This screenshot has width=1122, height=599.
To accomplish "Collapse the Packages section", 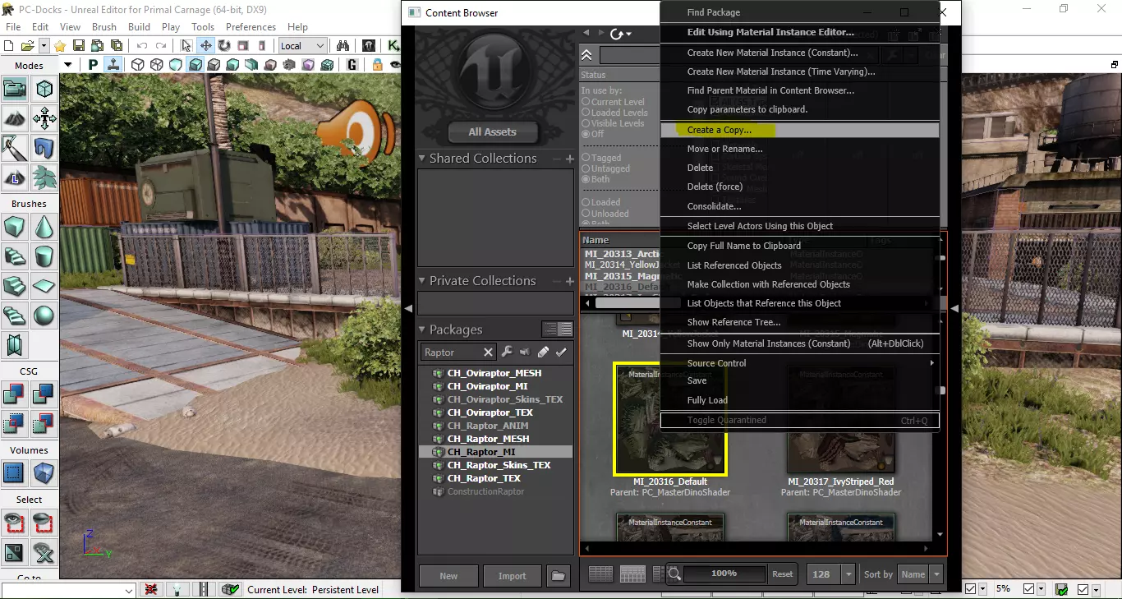I will 421,329.
